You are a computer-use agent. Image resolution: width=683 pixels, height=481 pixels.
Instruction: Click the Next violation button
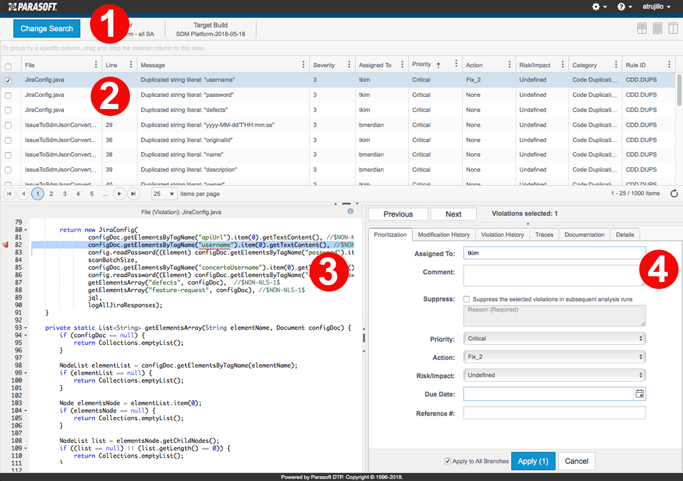tap(453, 214)
